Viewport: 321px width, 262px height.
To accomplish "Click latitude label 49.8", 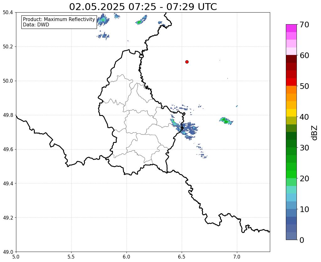I will pos(8,115).
